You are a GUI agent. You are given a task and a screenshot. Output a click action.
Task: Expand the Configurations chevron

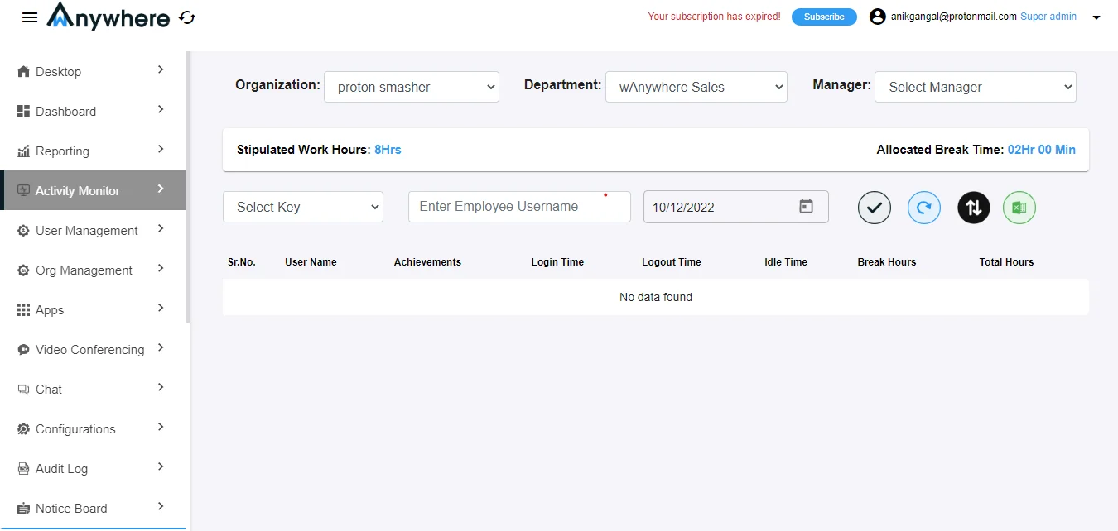click(161, 428)
